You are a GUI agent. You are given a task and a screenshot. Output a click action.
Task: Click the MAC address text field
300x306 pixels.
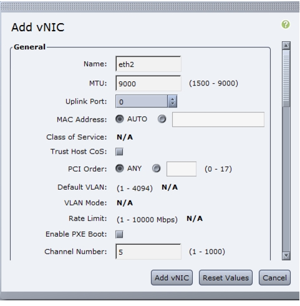coord(218,119)
